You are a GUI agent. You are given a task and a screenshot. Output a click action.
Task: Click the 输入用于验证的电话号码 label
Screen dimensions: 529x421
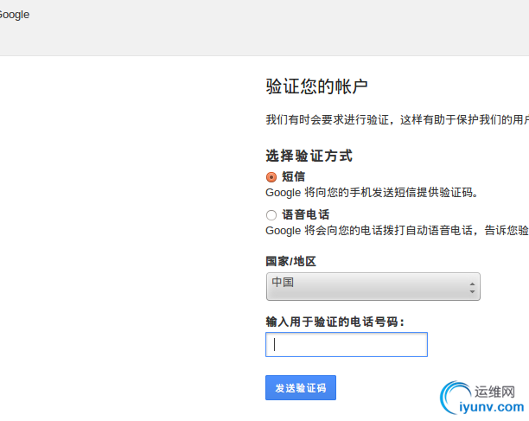(x=335, y=322)
